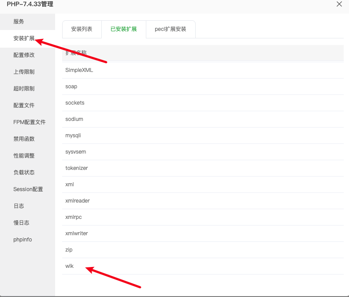The width and height of the screenshot is (349, 297).
Task: Open Session配置 in sidebar
Action: coord(28,189)
